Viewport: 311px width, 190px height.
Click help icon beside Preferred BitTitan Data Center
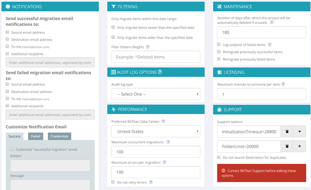click(163, 121)
